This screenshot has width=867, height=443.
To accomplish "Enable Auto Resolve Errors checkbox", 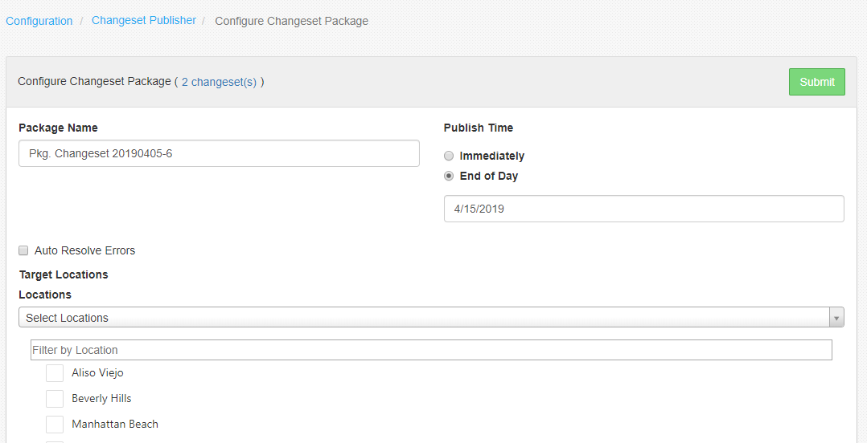I will tap(23, 250).
